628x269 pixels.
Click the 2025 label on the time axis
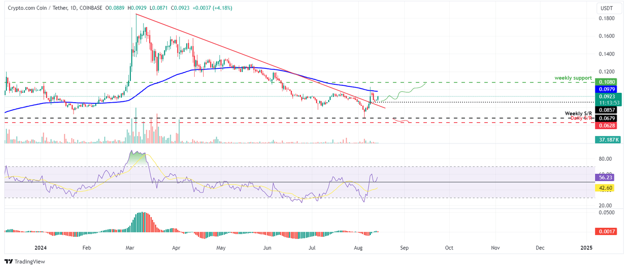[586, 248]
